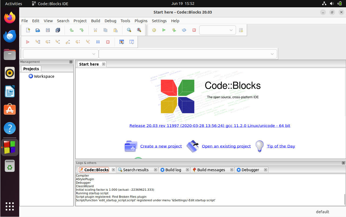Click the Replace toolbar icon
The width and height of the screenshot is (346, 217).
coord(139,30)
